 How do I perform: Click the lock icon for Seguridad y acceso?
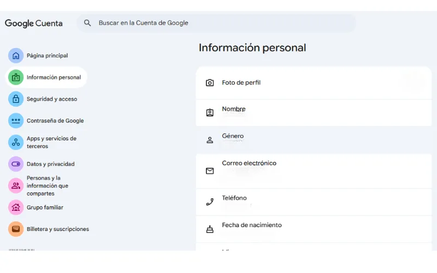tap(16, 99)
